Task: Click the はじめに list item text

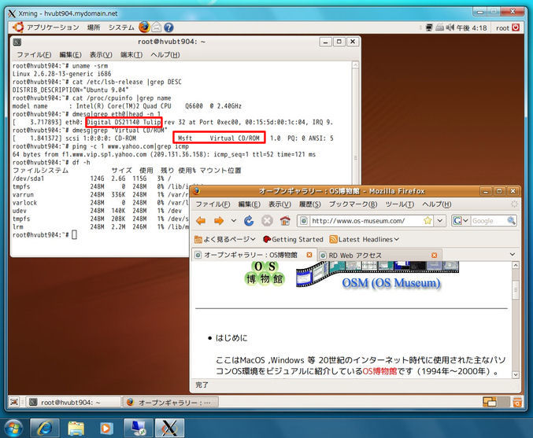Action: click(x=231, y=338)
